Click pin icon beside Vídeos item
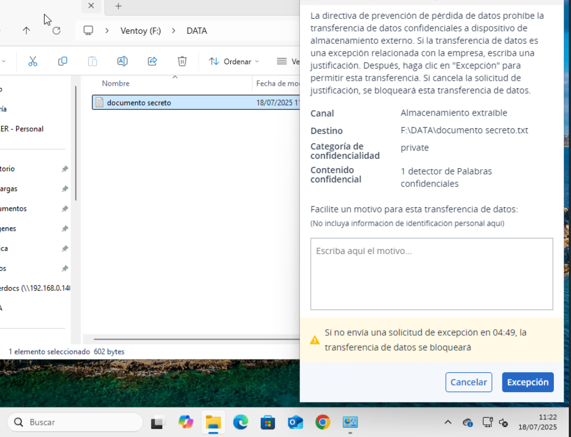The image size is (571, 437). pos(65,268)
